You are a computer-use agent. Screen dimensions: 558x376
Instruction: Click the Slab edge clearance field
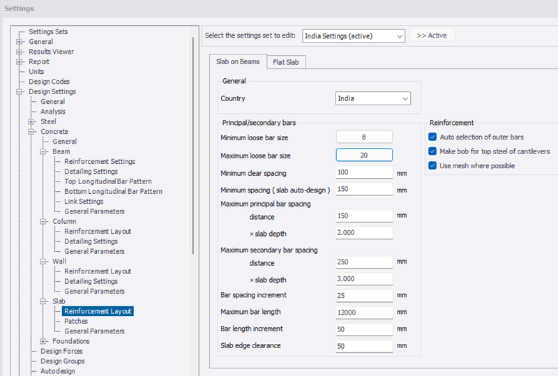click(x=364, y=346)
